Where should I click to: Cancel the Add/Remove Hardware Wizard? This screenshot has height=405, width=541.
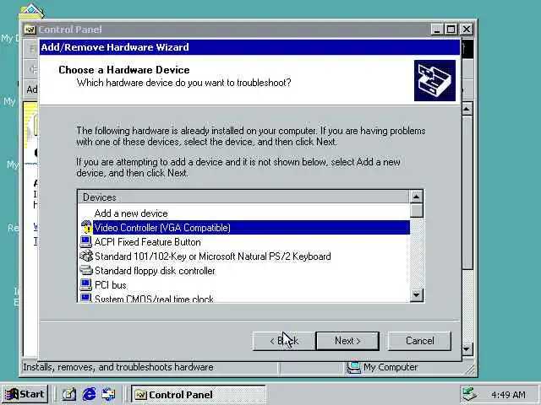419,341
